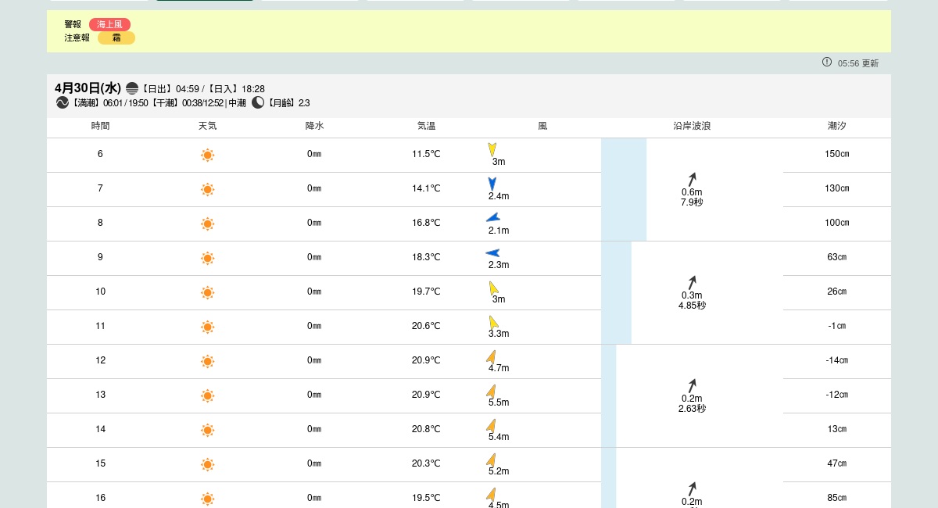Screen dimensions: 938x508
Task: Click the yellow wind arrow above 3m at 6時
Action: point(492,149)
